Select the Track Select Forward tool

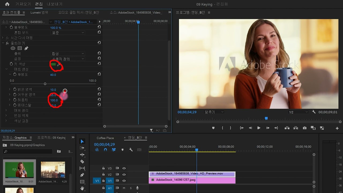[x=82, y=148]
